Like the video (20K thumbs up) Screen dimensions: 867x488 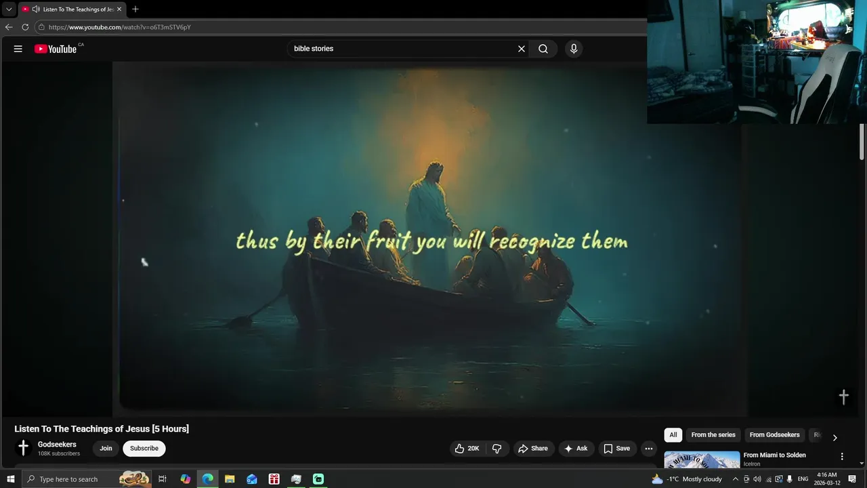[467, 449]
